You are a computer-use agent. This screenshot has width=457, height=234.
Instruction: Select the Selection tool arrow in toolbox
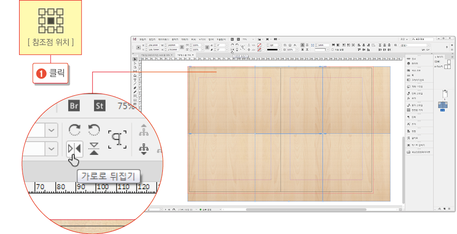pos(135,60)
